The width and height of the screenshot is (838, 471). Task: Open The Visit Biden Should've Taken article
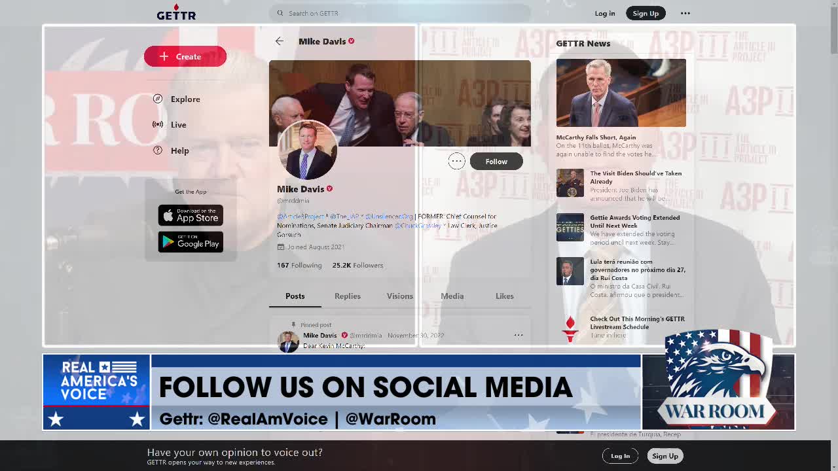click(x=636, y=177)
